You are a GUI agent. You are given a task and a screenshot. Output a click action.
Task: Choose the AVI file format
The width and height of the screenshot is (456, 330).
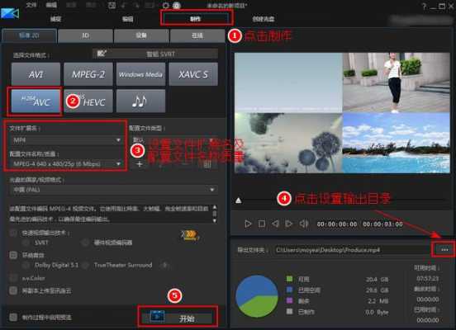coord(36,74)
